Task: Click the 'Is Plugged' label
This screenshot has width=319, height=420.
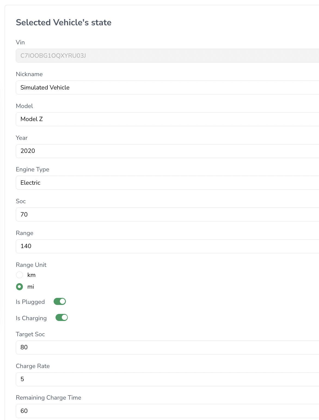Action: pos(30,302)
